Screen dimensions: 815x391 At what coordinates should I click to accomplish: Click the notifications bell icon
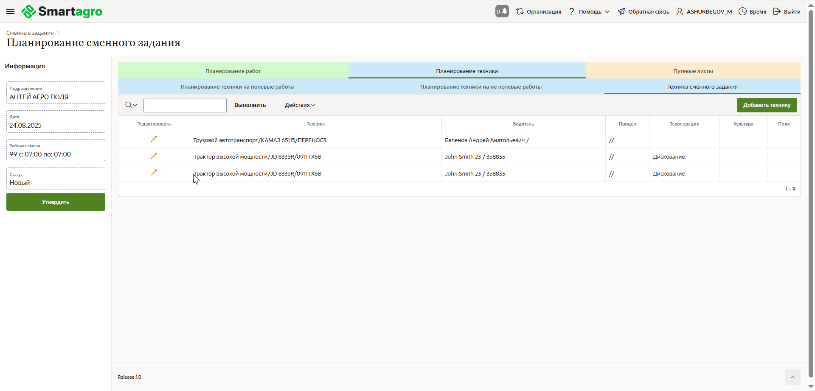(x=502, y=11)
